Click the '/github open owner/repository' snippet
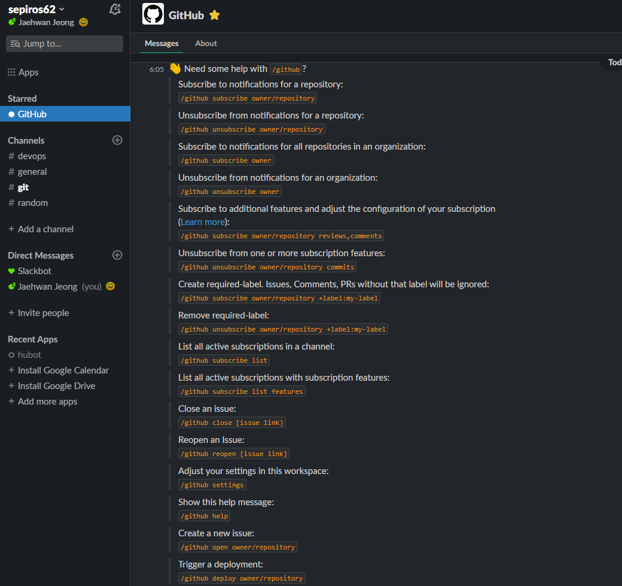The height and width of the screenshot is (586, 622). [x=238, y=547]
